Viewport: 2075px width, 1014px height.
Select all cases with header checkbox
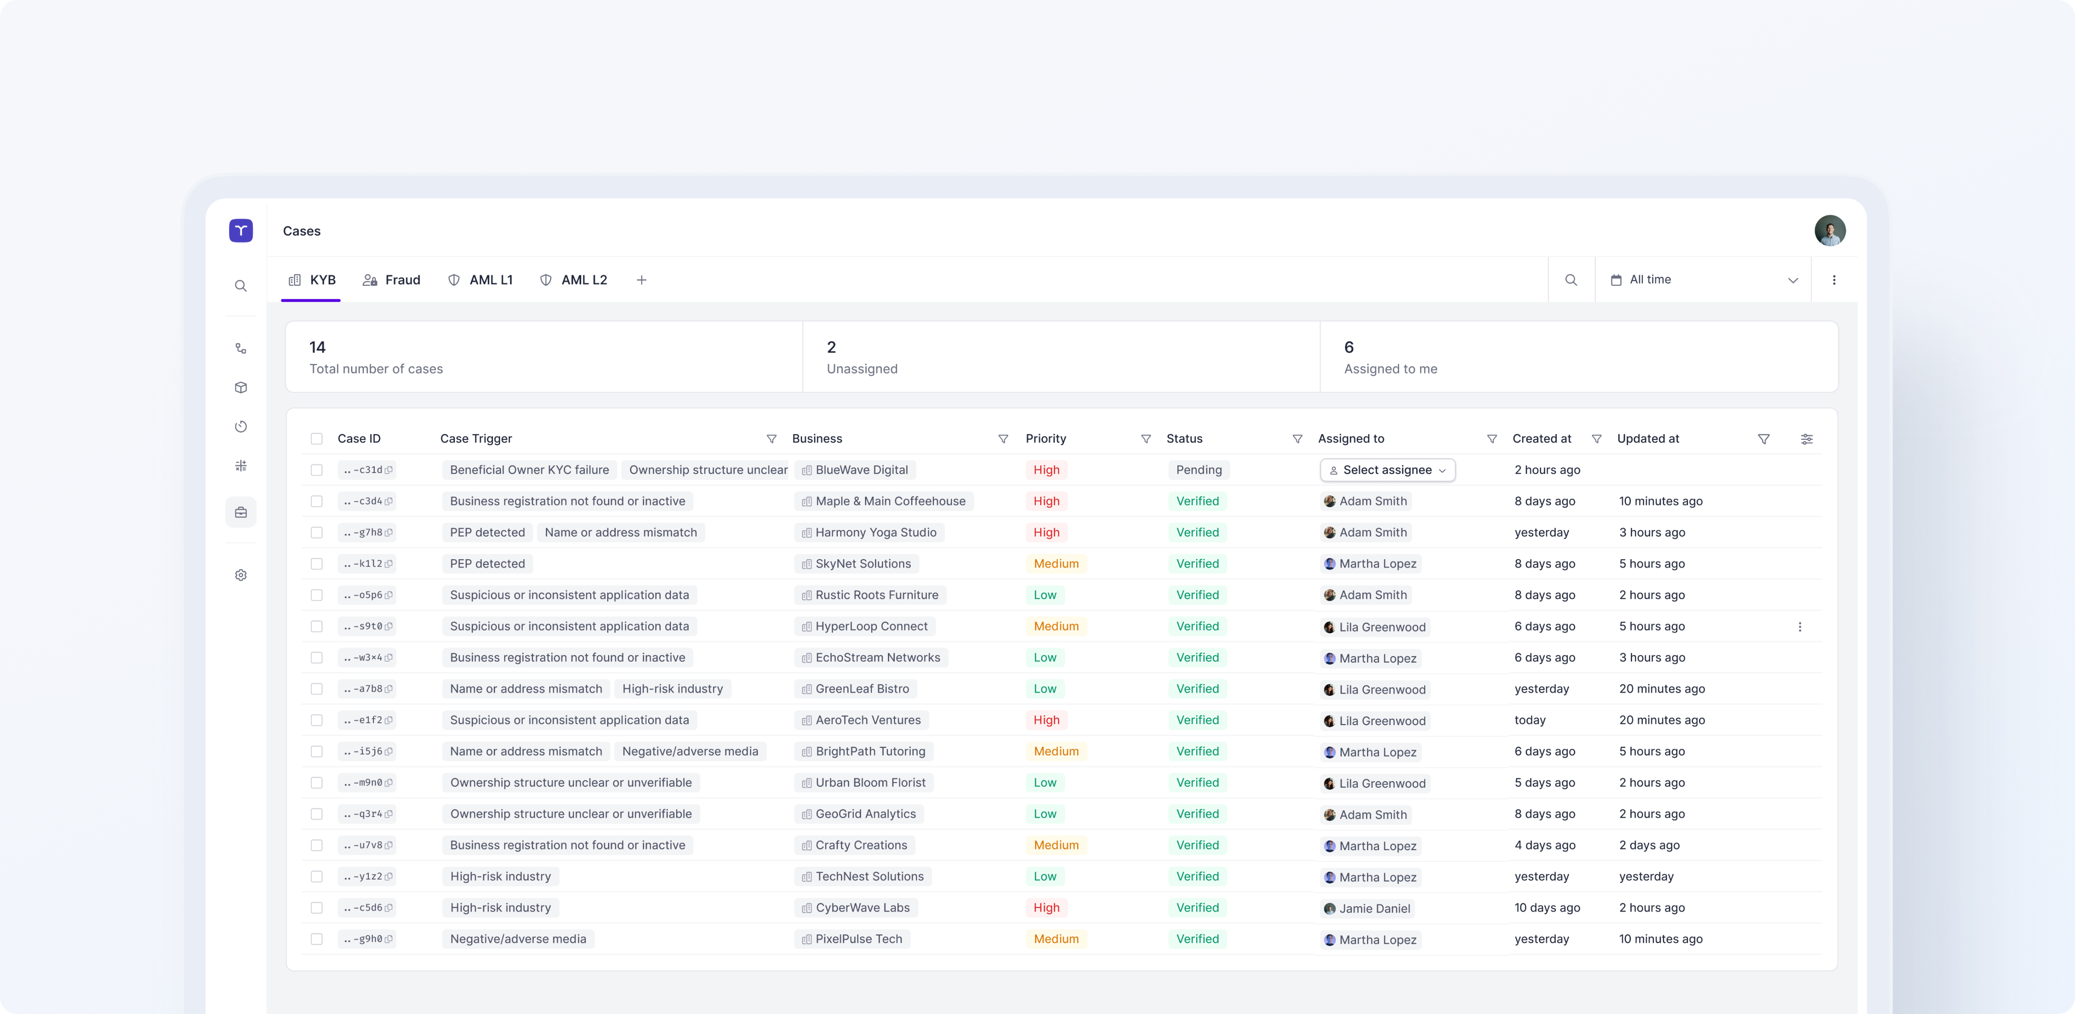tap(317, 439)
